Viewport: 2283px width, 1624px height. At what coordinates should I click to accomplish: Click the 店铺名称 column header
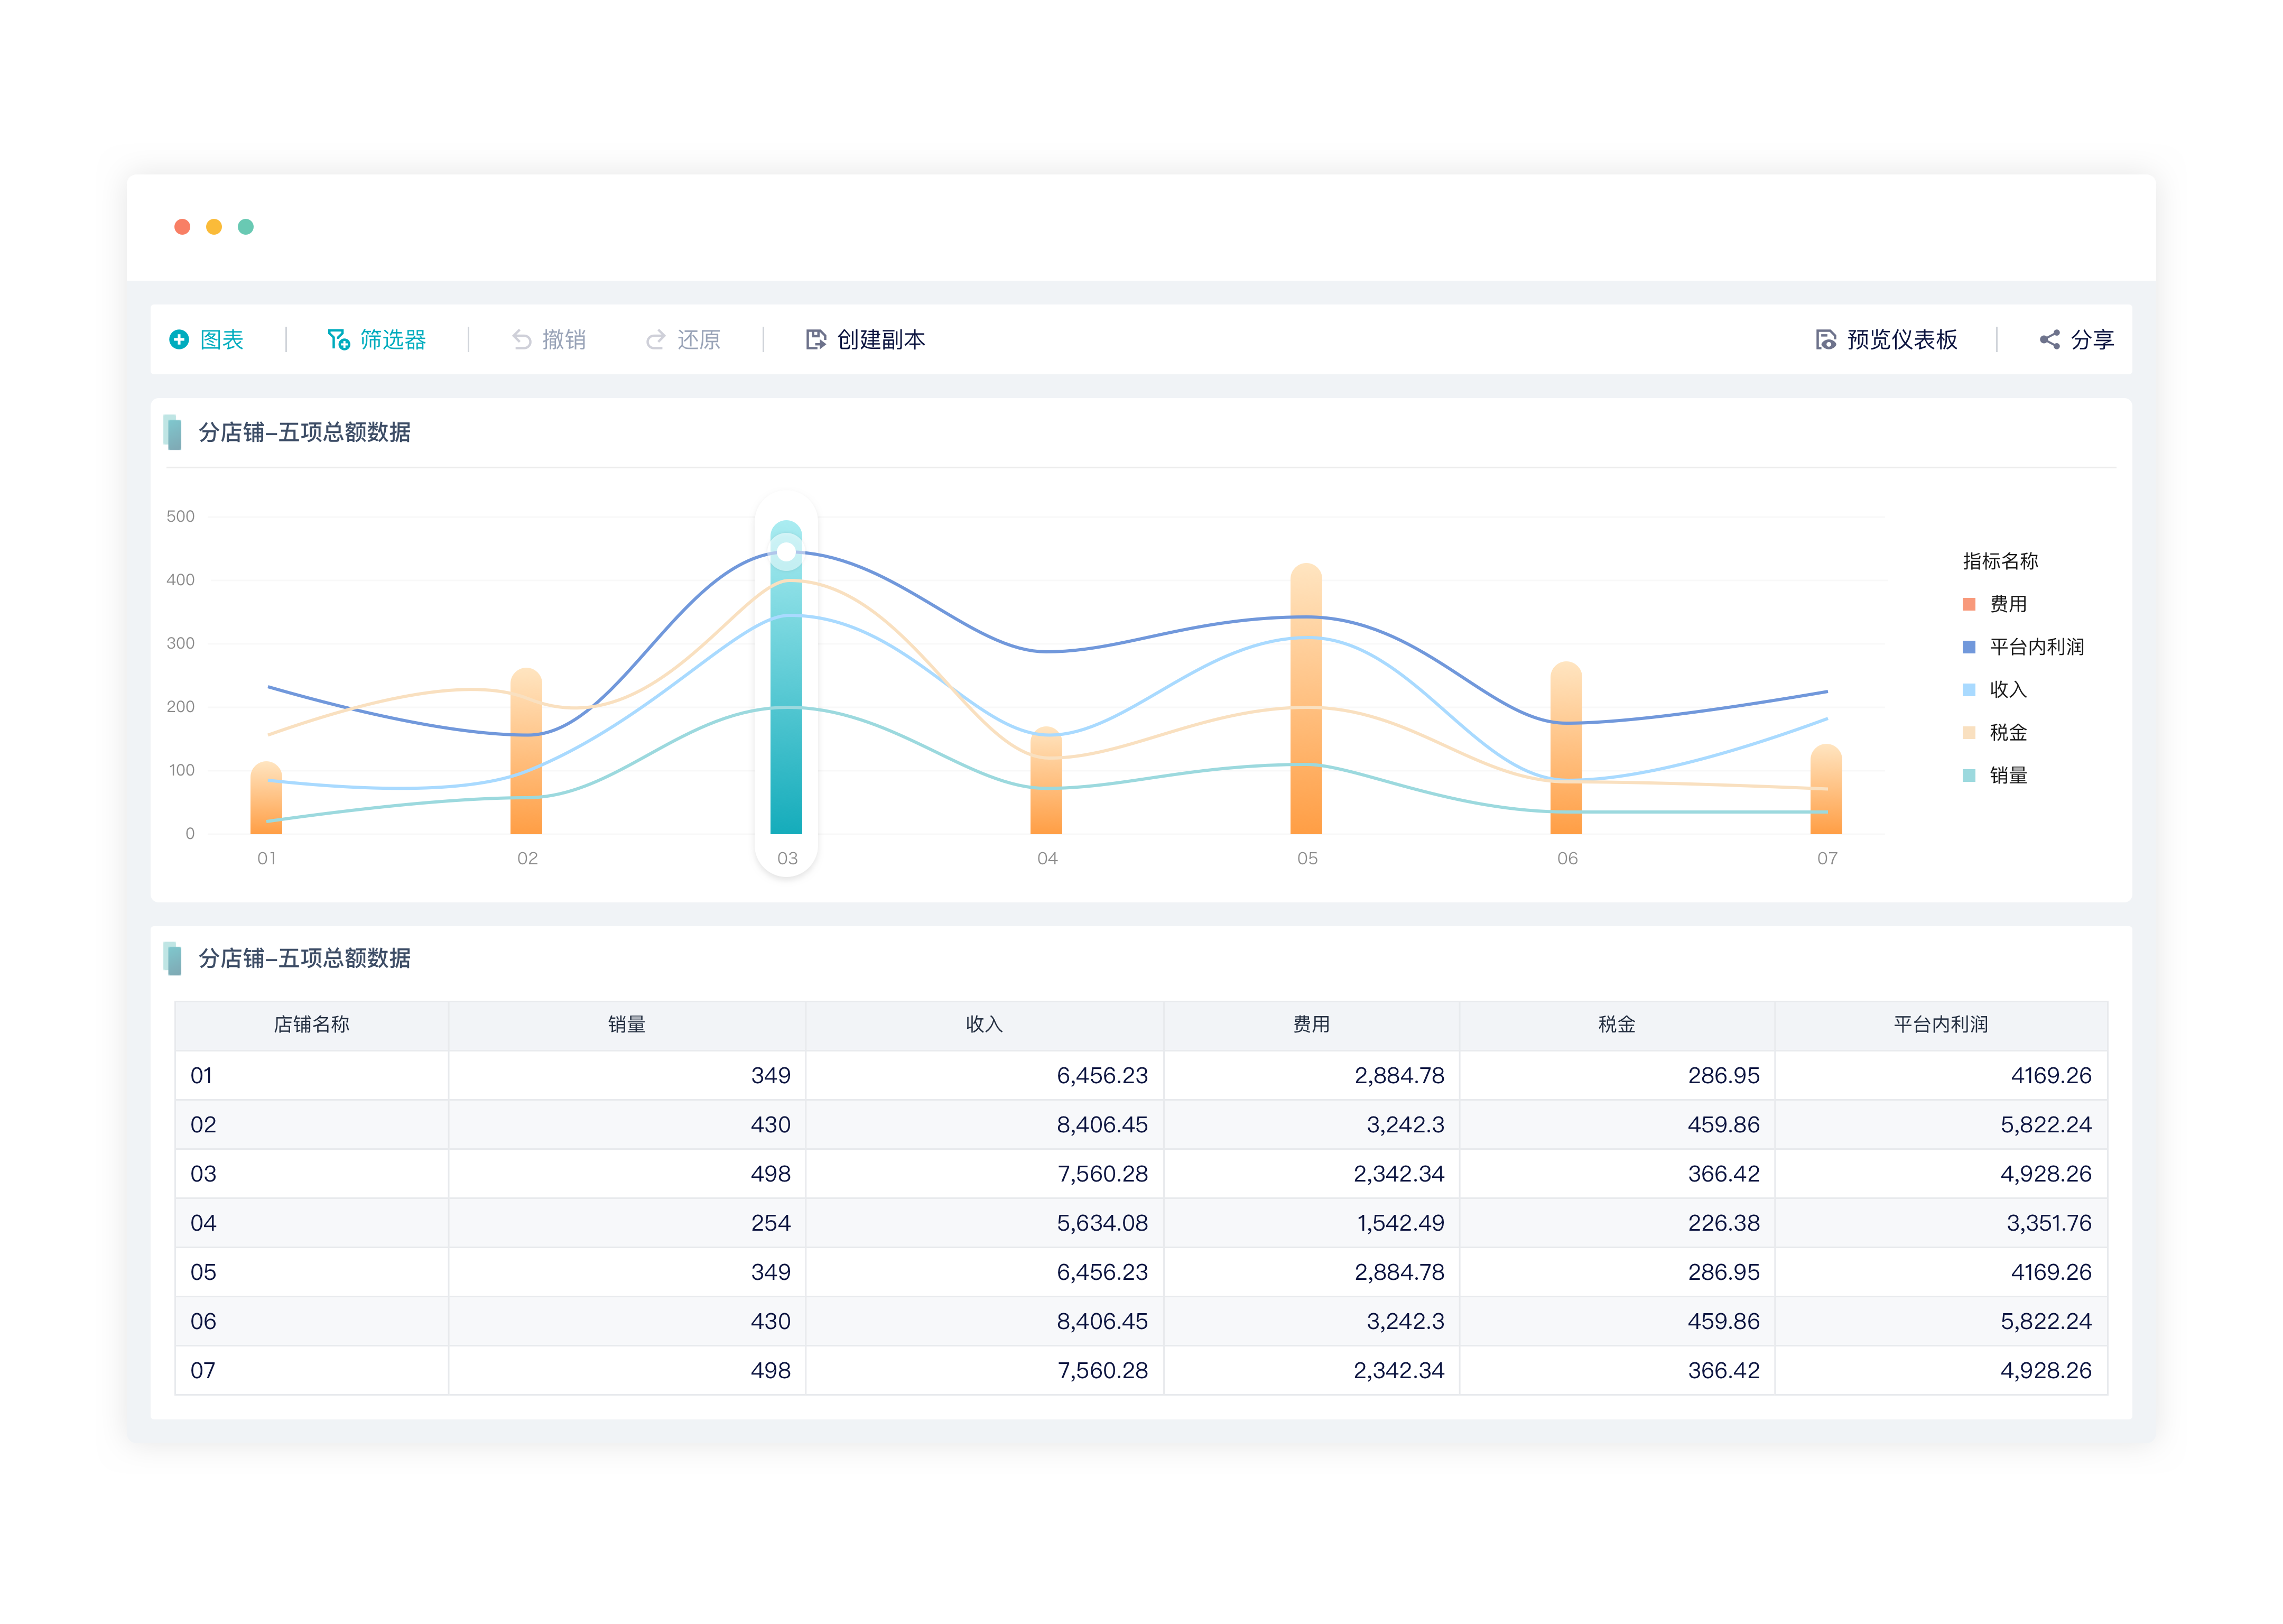pyautogui.click(x=312, y=1024)
